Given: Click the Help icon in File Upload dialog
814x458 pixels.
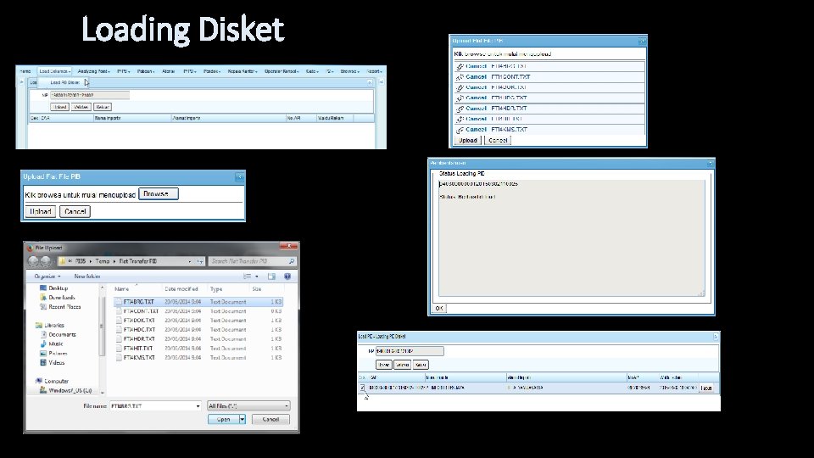Looking at the screenshot, I should [287, 276].
